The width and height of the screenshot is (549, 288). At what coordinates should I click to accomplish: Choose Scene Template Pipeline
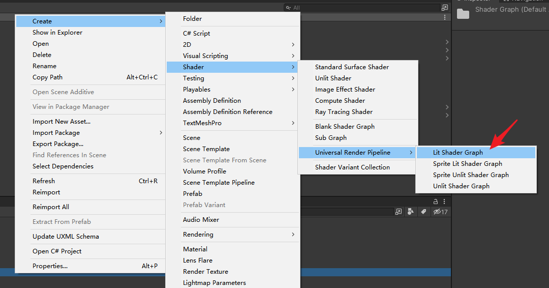click(233, 183)
